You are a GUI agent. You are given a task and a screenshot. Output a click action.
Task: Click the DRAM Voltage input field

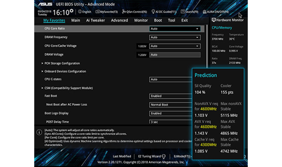tap(175, 55)
